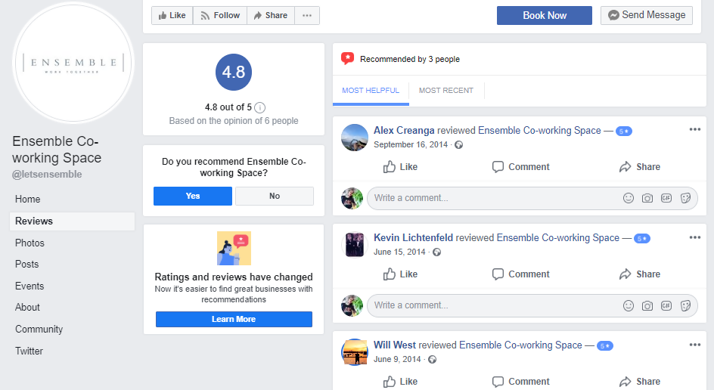Screen dimensions: 714x390
Task: Share Alex Creanga's review
Action: click(639, 167)
